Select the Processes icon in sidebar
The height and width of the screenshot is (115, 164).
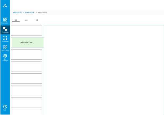5,30
